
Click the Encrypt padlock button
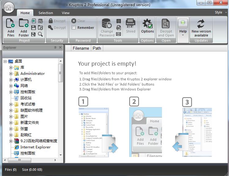tap(57, 21)
